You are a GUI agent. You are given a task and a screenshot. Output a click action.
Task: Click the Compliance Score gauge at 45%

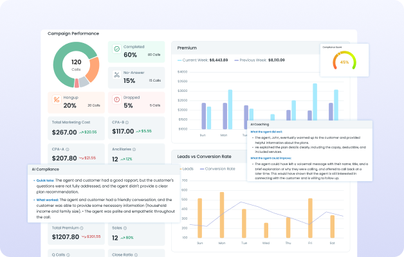[x=344, y=61]
